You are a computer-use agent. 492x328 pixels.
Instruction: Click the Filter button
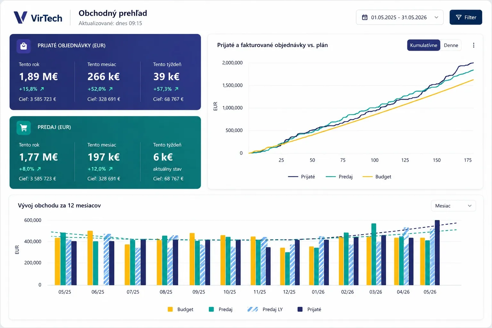pos(466,17)
